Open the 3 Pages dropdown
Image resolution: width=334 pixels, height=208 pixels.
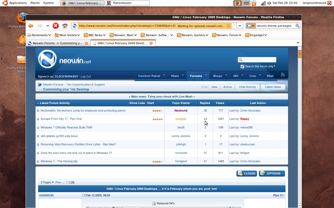point(47,182)
